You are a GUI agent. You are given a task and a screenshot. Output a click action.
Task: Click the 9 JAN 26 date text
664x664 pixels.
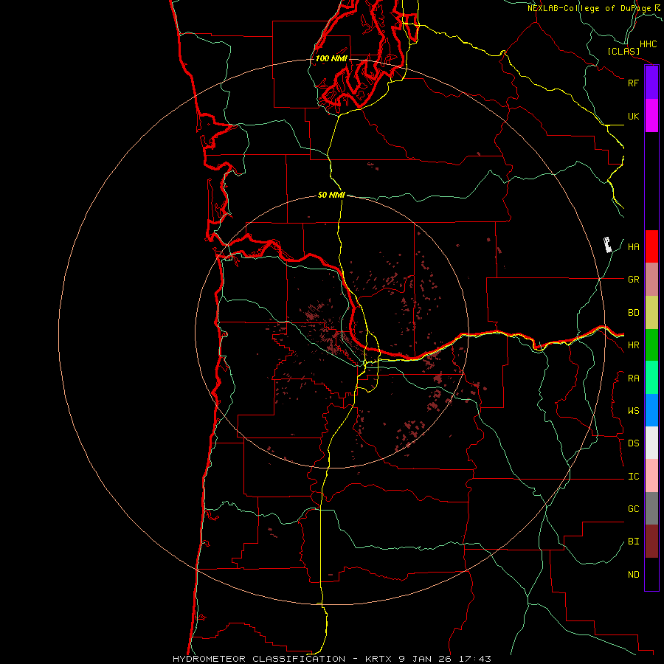click(x=425, y=659)
